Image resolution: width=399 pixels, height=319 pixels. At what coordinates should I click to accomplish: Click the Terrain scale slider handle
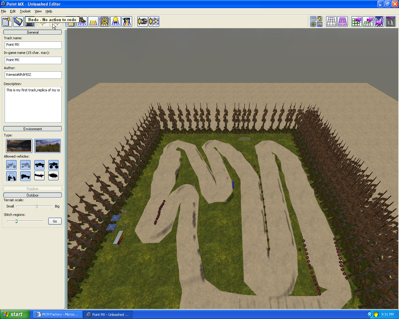coord(36,206)
